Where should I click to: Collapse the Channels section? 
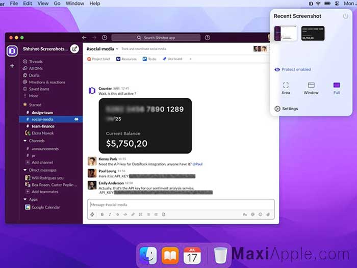click(25, 141)
